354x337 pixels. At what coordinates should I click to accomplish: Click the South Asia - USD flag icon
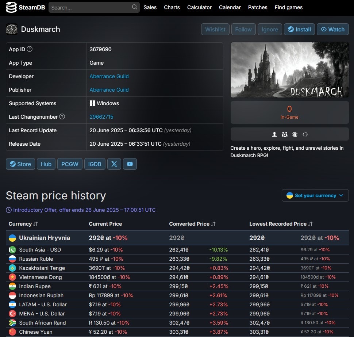(12, 250)
